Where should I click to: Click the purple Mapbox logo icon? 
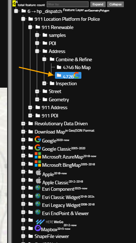(38, 228)
